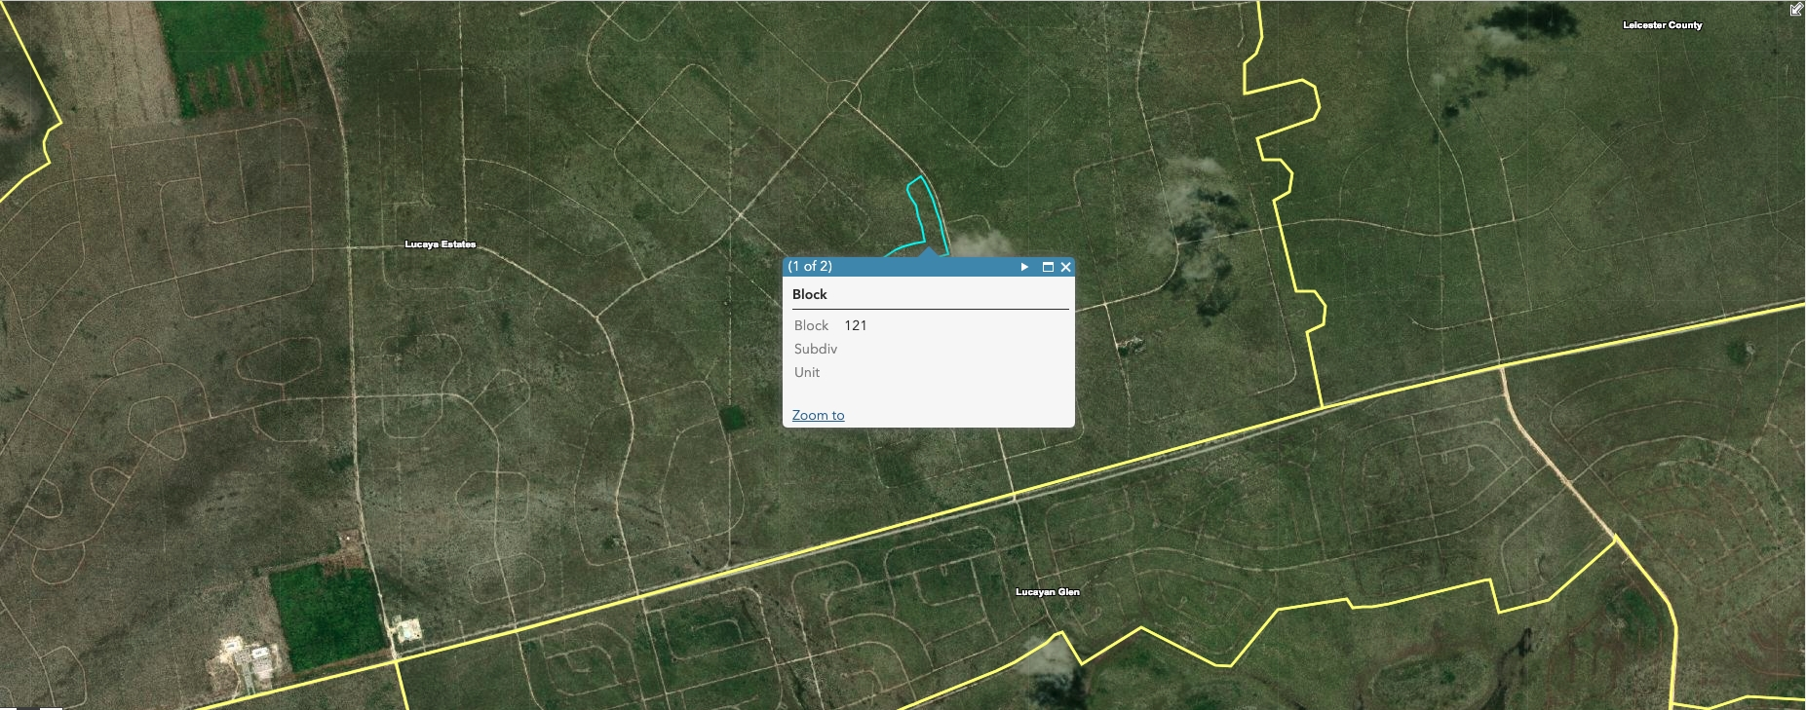Select the bold Block popup heading
The image size is (1806, 710).
809,294
